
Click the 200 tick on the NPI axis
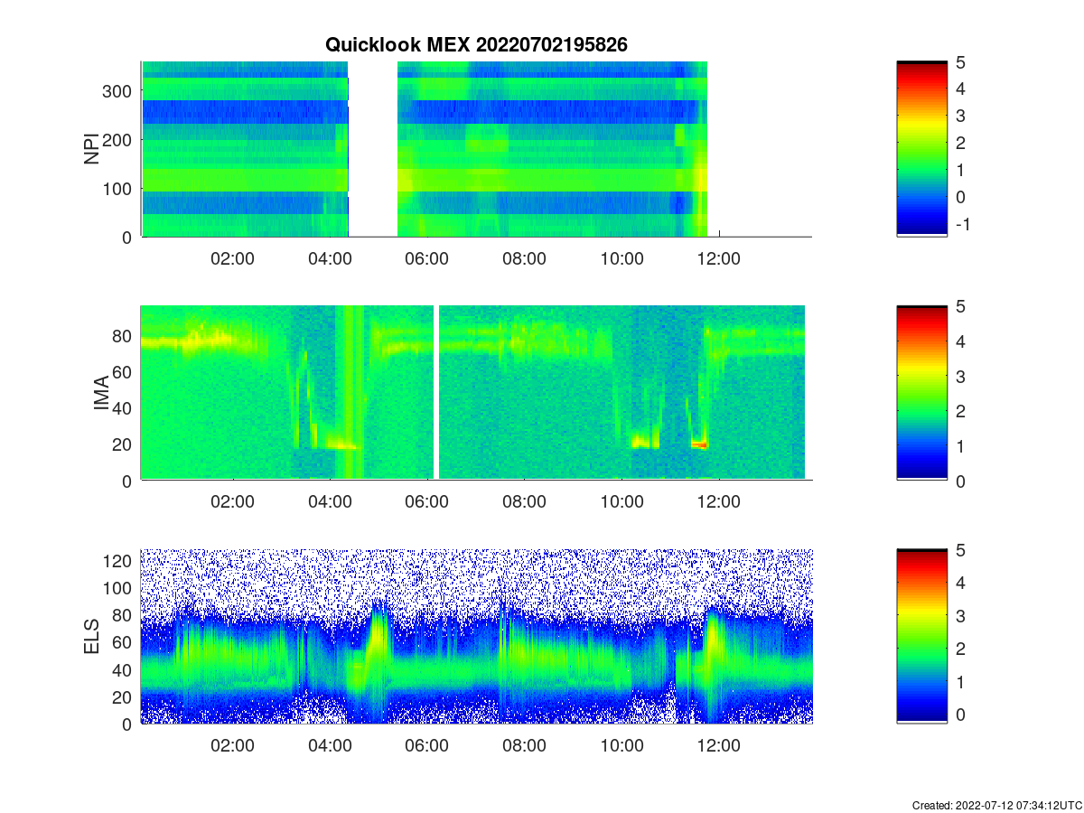coord(118,139)
